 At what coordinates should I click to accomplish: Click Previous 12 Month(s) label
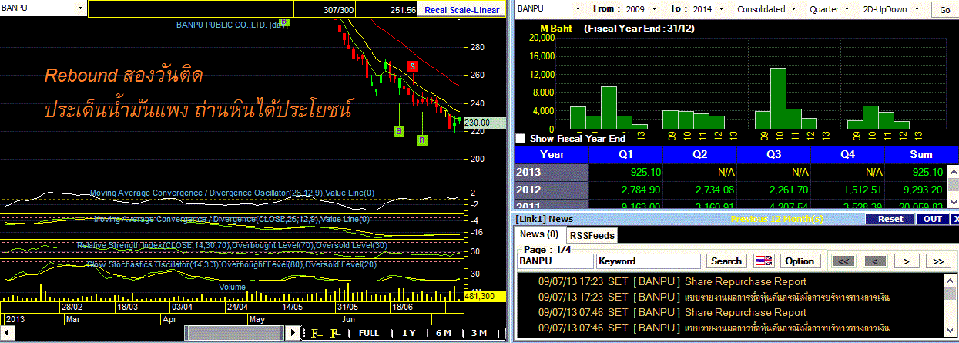click(x=776, y=219)
